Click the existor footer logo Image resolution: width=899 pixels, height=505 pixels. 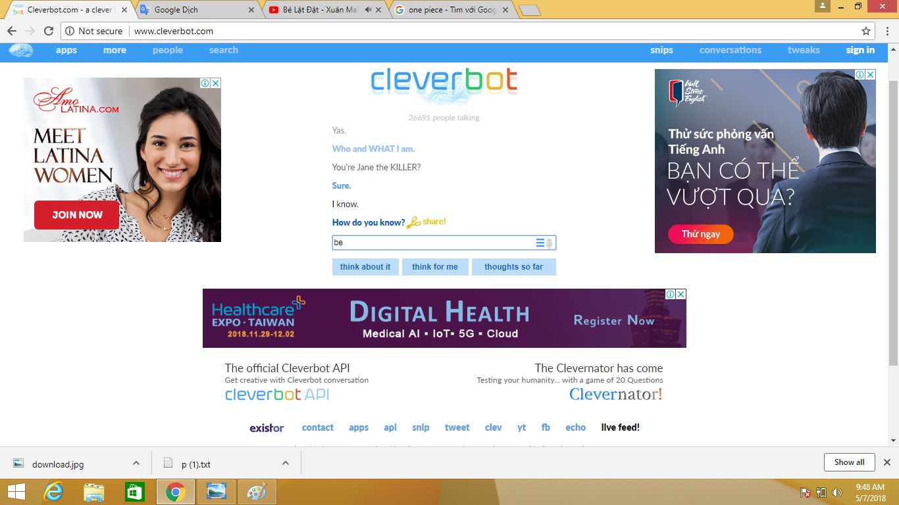click(x=267, y=428)
